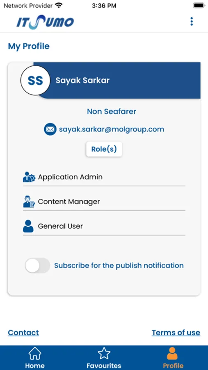Go to the Home tab
Image resolution: width=208 pixels, height=370 pixels.
pyautogui.click(x=35, y=358)
